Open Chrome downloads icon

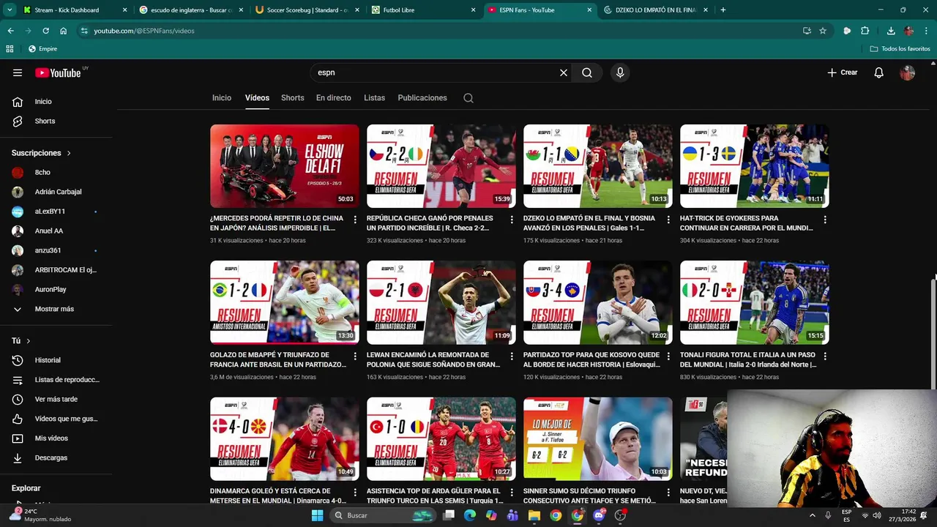pyautogui.click(x=891, y=31)
